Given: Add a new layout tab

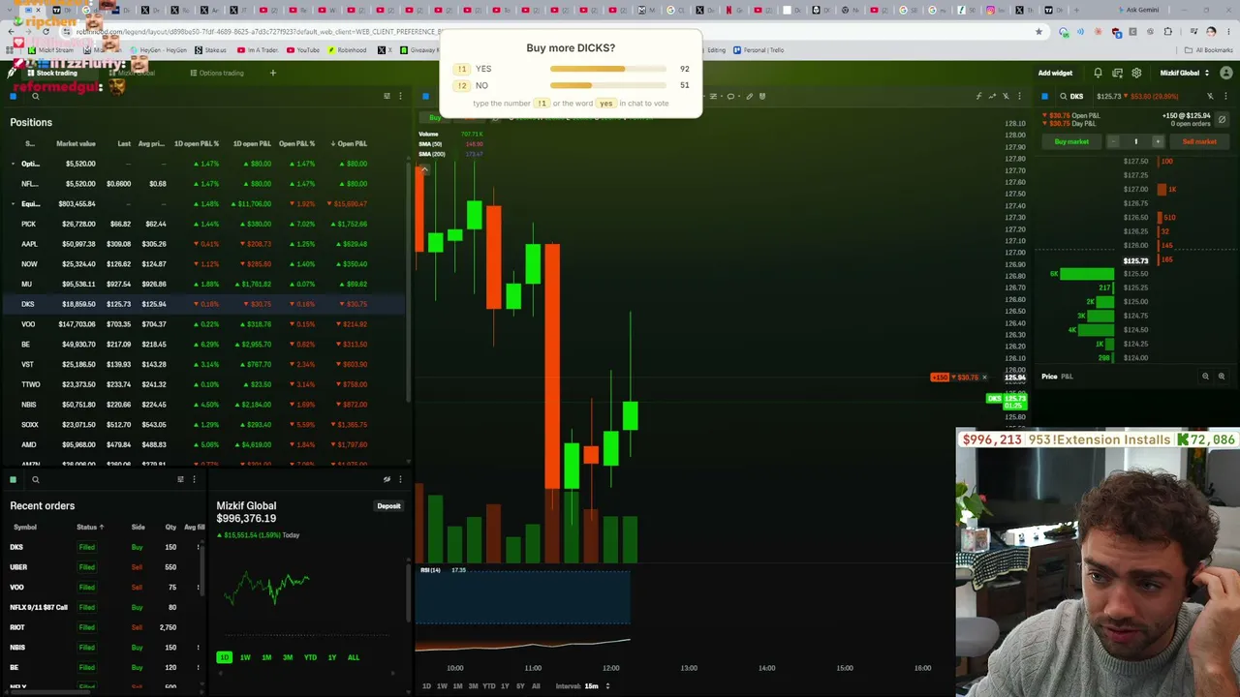Looking at the screenshot, I should pos(272,73).
